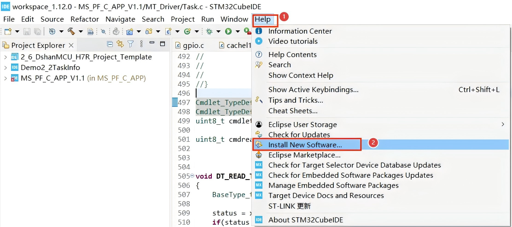Viewport: 512px width, 227px height.
Task: Expand the MS_PF_C_APP_V1.1 project node
Action: click(x=5, y=78)
